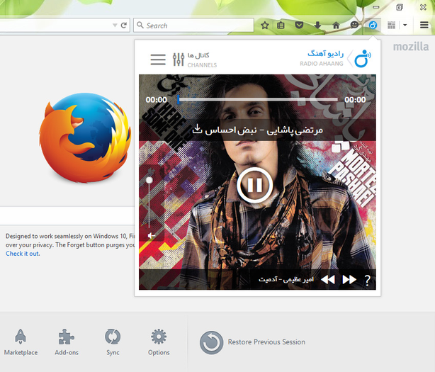Click the song progress bar
The image size is (435, 372).
[x=258, y=100]
